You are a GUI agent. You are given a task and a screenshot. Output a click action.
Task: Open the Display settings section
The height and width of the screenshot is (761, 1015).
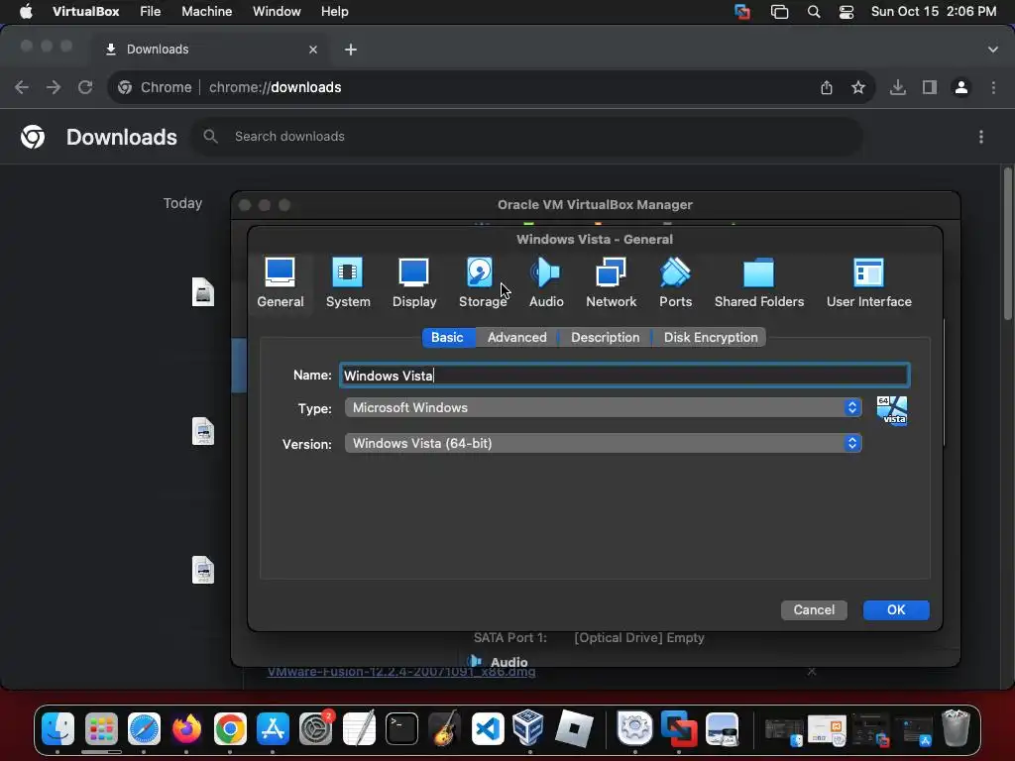[414, 282]
